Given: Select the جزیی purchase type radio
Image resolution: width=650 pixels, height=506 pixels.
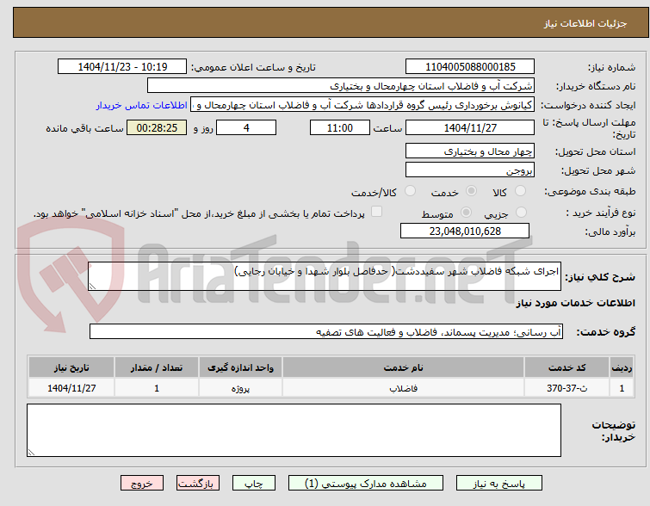Looking at the screenshot, I should (521, 213).
